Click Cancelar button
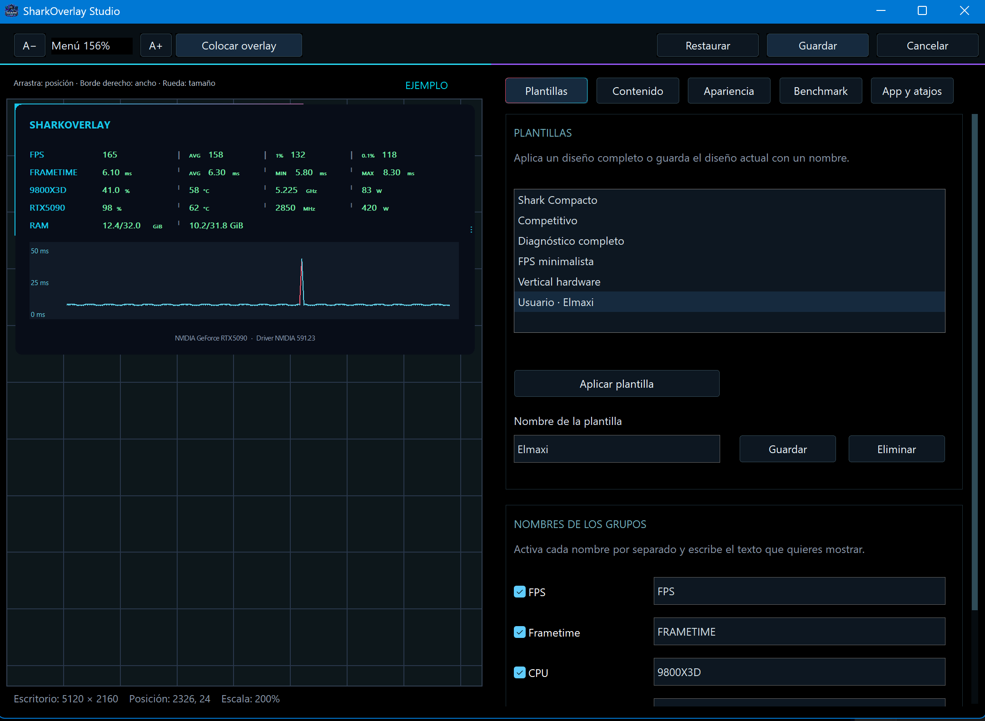This screenshot has width=985, height=721. click(x=927, y=45)
